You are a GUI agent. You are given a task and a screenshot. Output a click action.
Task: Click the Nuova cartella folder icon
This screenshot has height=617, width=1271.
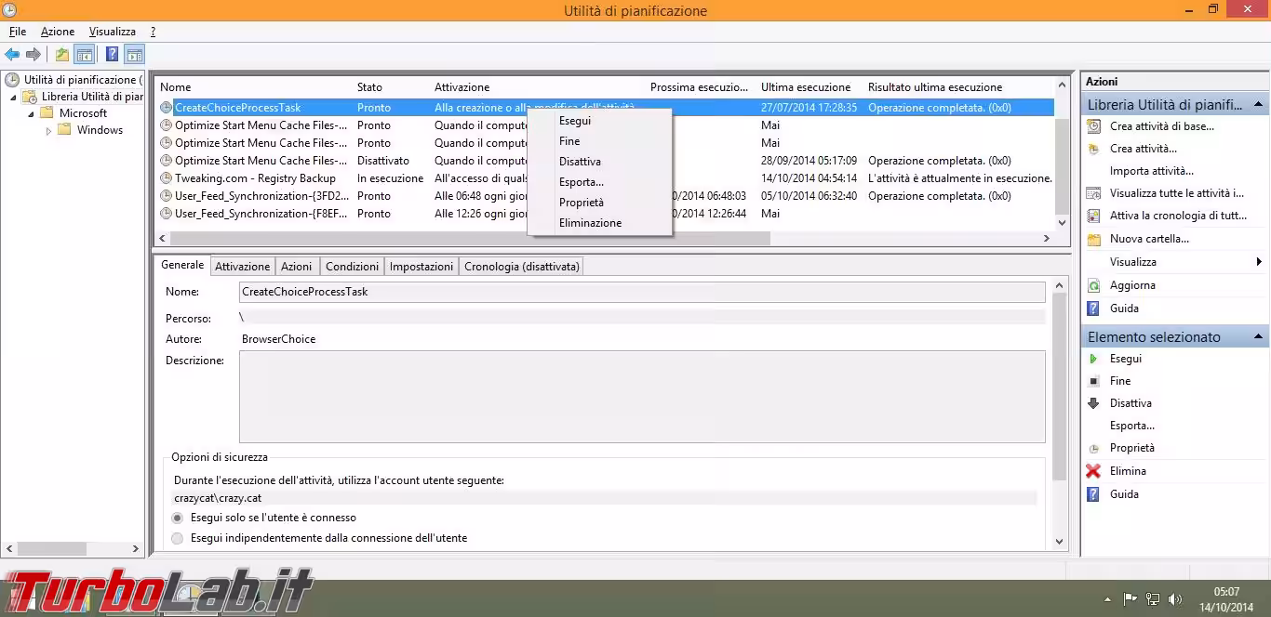[x=1093, y=239]
